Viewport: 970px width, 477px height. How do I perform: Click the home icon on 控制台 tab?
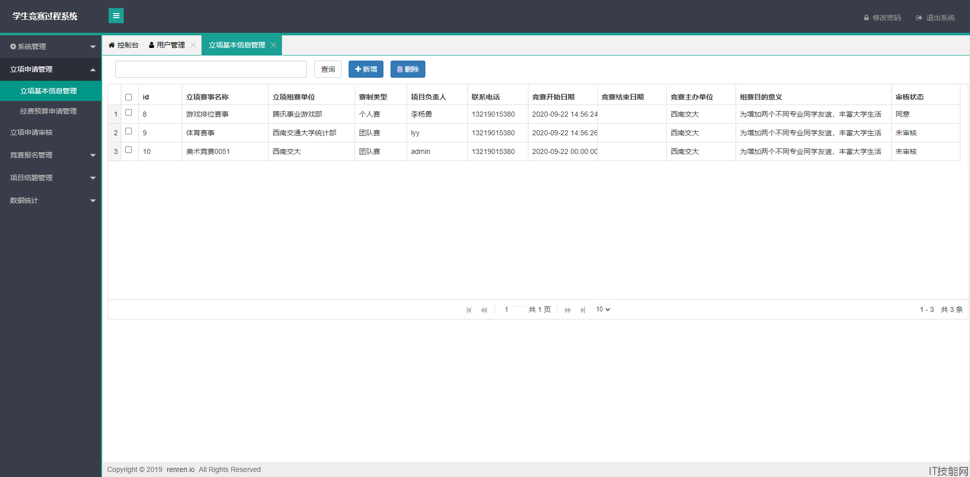click(x=112, y=45)
